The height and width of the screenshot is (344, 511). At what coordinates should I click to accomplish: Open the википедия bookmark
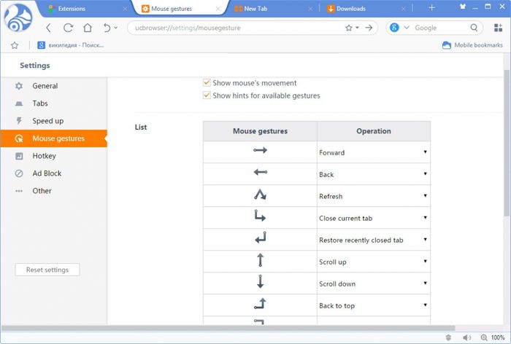pyautogui.click(x=70, y=45)
